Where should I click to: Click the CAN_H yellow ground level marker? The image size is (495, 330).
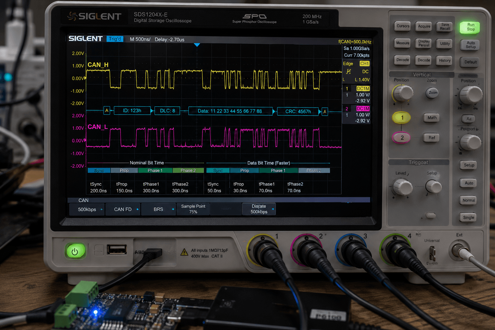(x=85, y=78)
